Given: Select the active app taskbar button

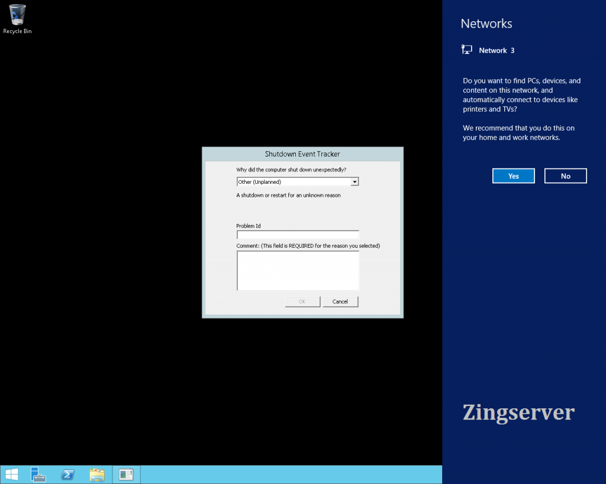Looking at the screenshot, I should click(x=126, y=475).
